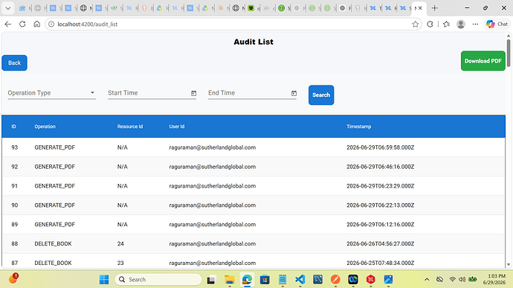
Task: Open the Start Time calendar picker icon
Action: (194, 93)
